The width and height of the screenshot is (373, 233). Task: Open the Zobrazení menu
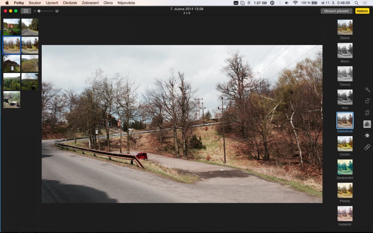pos(90,3)
